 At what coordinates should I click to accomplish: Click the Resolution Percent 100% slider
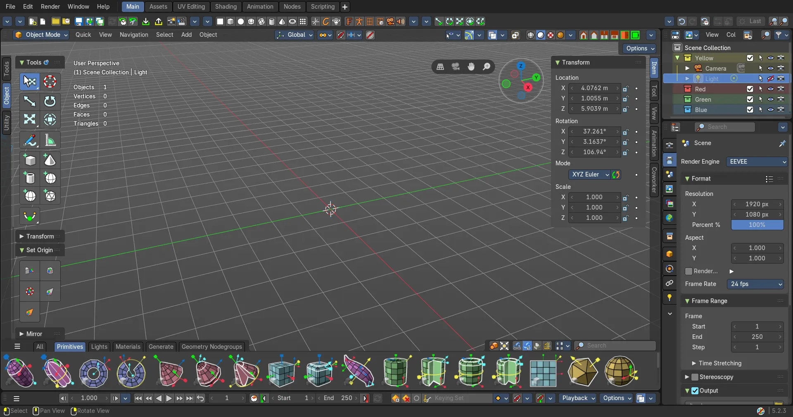(x=757, y=225)
